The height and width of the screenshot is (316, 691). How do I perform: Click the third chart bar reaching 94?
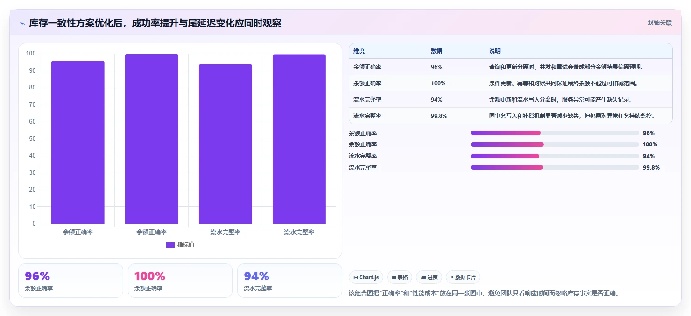226,144
